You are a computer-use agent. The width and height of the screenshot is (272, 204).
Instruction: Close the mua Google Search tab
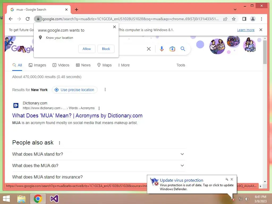pos(66,10)
